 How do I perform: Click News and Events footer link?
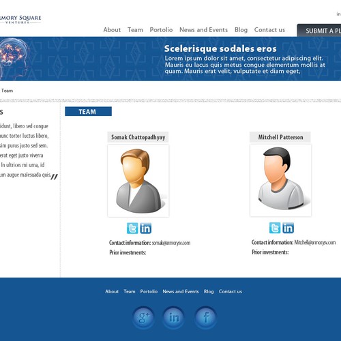tap(181, 291)
